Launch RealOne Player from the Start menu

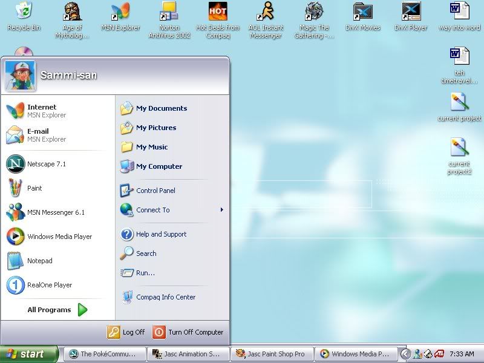(57, 285)
